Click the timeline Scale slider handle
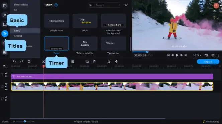This screenshot has height=124, width=222. click(25, 121)
